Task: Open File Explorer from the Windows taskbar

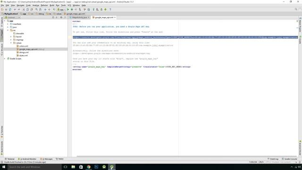Action: click(x=73, y=167)
